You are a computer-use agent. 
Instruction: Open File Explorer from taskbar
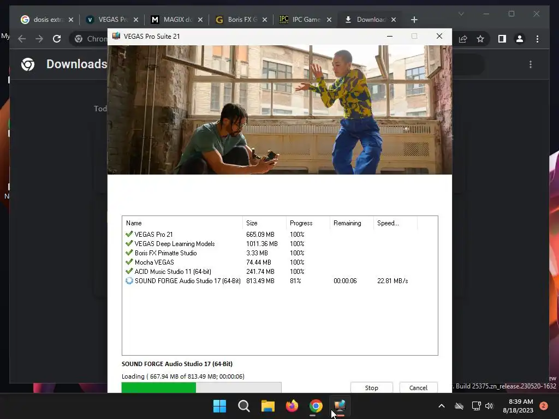click(267, 406)
